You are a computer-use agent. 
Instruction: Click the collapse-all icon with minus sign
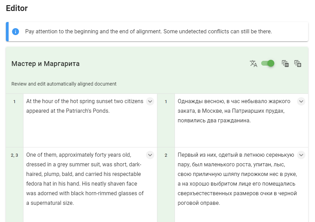pyautogui.click(x=285, y=64)
